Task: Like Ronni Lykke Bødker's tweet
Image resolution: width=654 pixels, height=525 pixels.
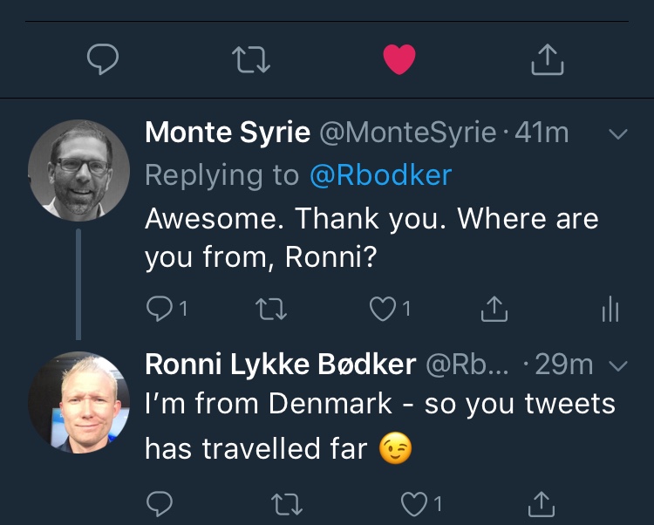Action: click(x=415, y=503)
